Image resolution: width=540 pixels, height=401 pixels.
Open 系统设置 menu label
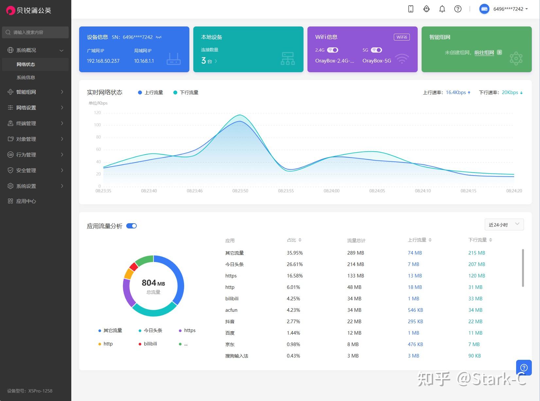point(26,186)
